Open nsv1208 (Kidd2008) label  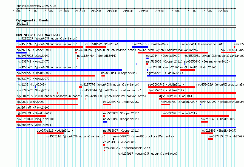pos(31,84)
